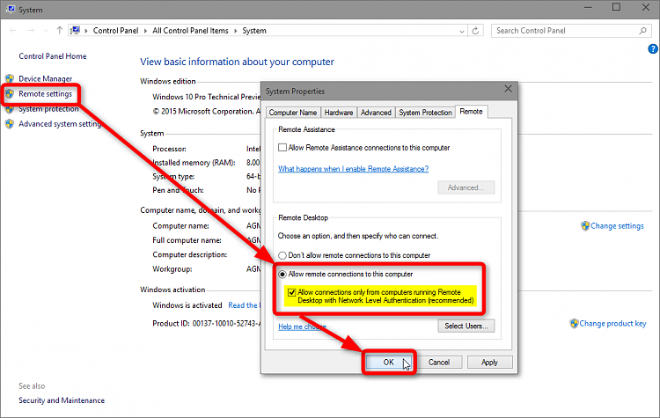This screenshot has height=418, width=660.
Task: Click the Product ID value text
Action: tap(226, 324)
